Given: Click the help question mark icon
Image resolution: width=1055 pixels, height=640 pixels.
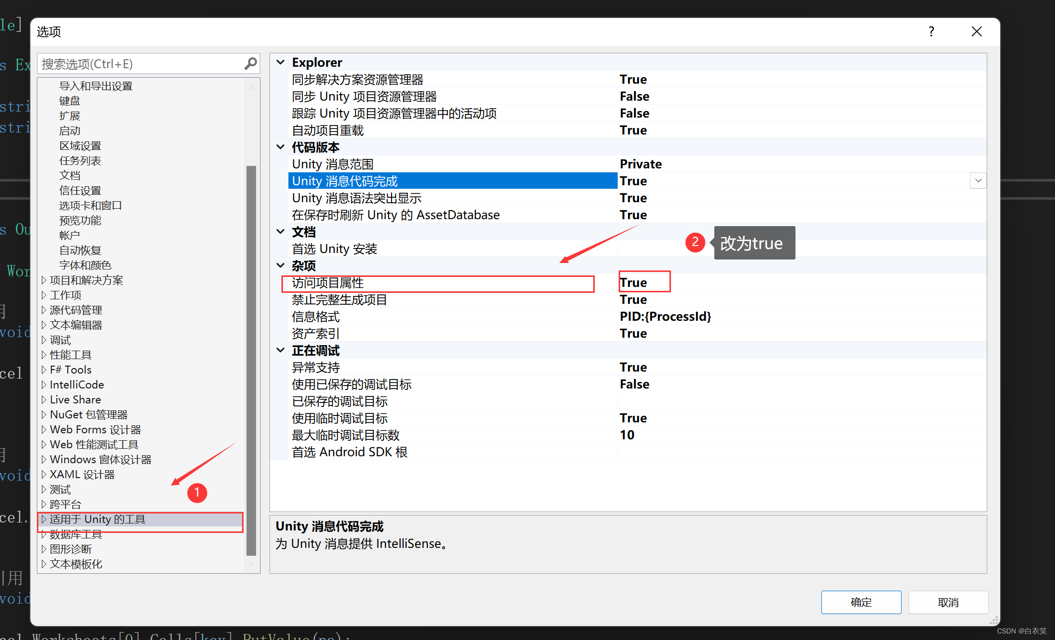Looking at the screenshot, I should tap(931, 32).
